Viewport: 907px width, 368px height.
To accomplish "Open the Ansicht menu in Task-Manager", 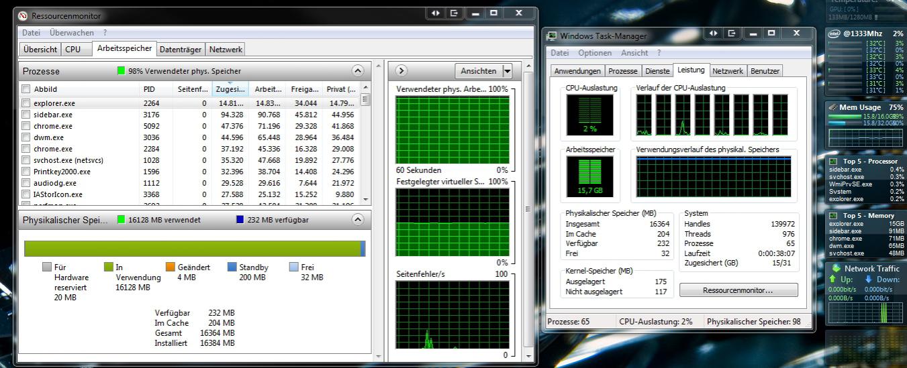I will (x=634, y=53).
